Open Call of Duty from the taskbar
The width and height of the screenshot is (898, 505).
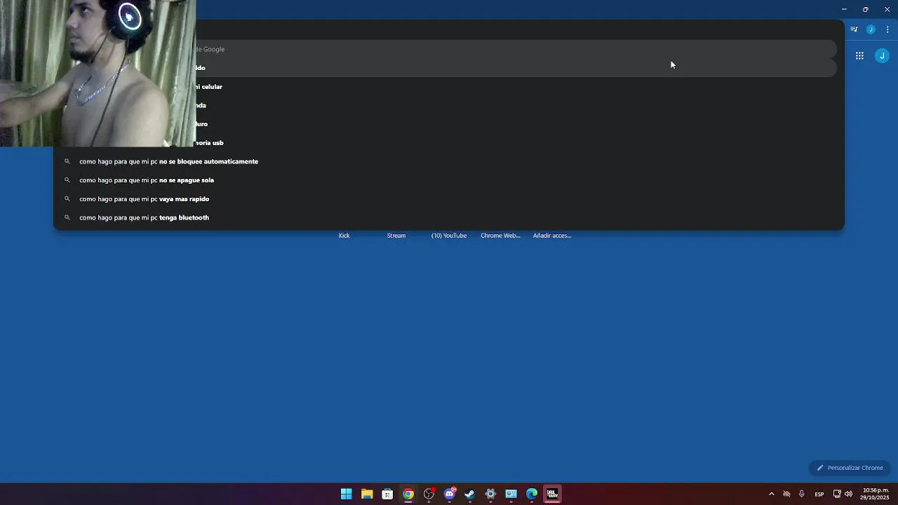(x=552, y=494)
